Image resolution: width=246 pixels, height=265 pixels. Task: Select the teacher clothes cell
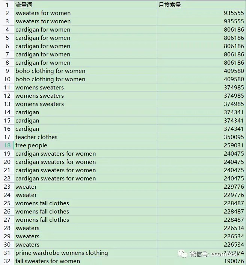pos(85,137)
